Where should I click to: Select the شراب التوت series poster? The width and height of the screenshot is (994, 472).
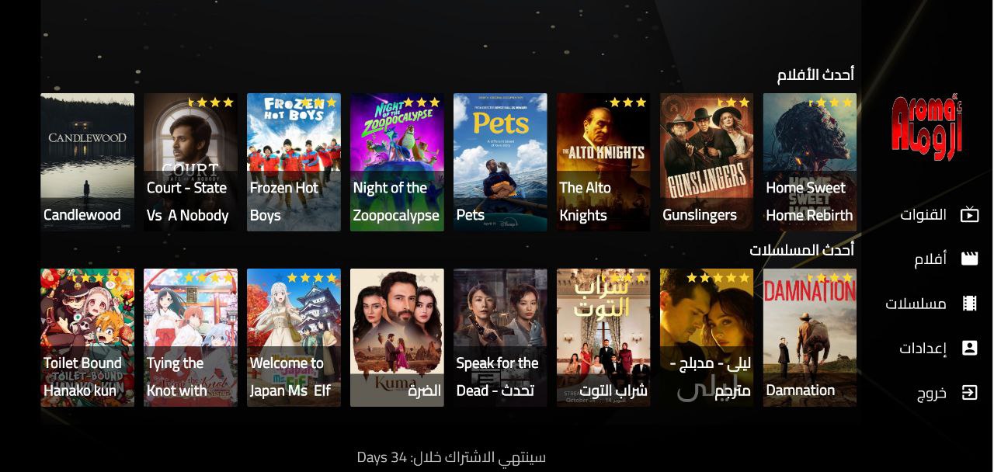[603, 338]
